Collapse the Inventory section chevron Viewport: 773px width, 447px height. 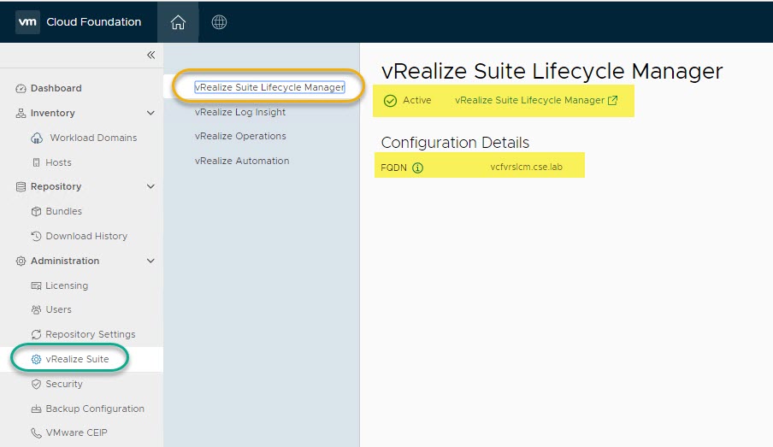click(150, 114)
